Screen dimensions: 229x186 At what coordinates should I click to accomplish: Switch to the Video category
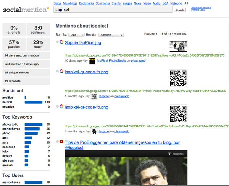pyautogui.click(x=147, y=3)
